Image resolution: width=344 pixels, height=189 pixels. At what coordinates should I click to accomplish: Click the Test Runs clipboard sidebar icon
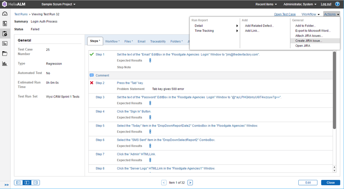click(x=5, y=34)
